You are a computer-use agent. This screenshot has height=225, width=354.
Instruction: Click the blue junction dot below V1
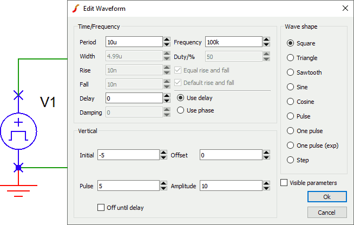coord(18,168)
